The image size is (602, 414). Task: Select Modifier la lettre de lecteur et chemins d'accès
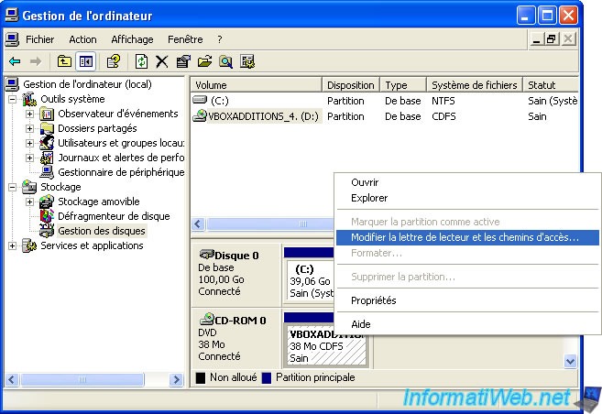click(467, 237)
